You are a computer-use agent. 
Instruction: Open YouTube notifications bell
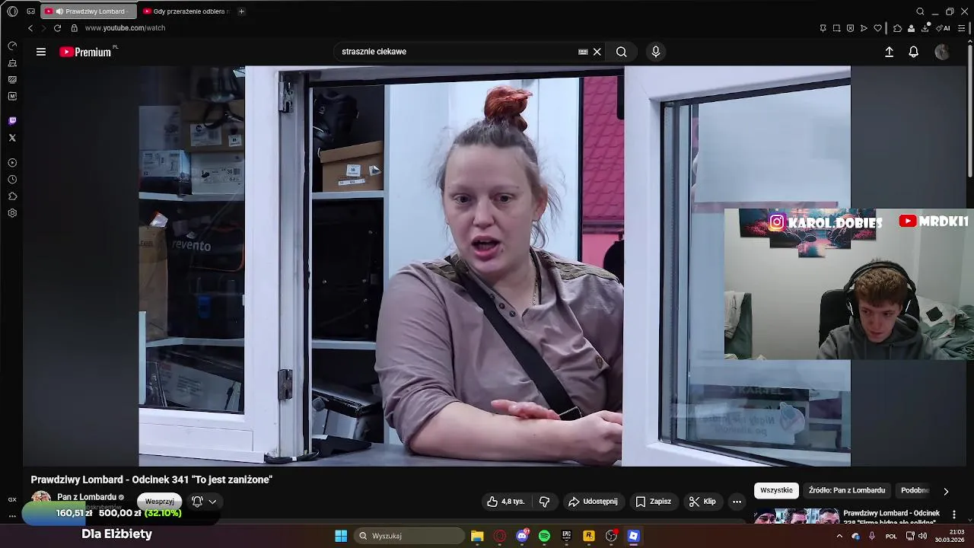[x=914, y=52]
